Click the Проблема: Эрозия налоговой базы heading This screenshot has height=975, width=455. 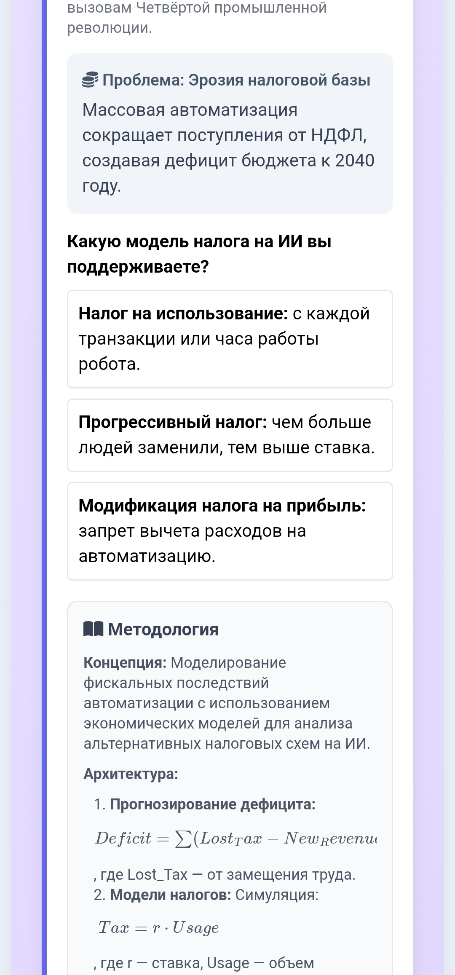tap(236, 80)
